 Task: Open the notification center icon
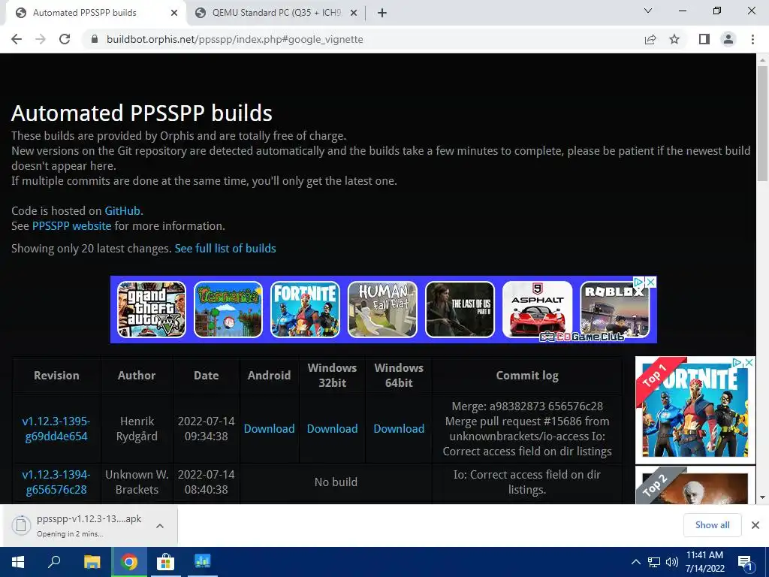(746, 563)
